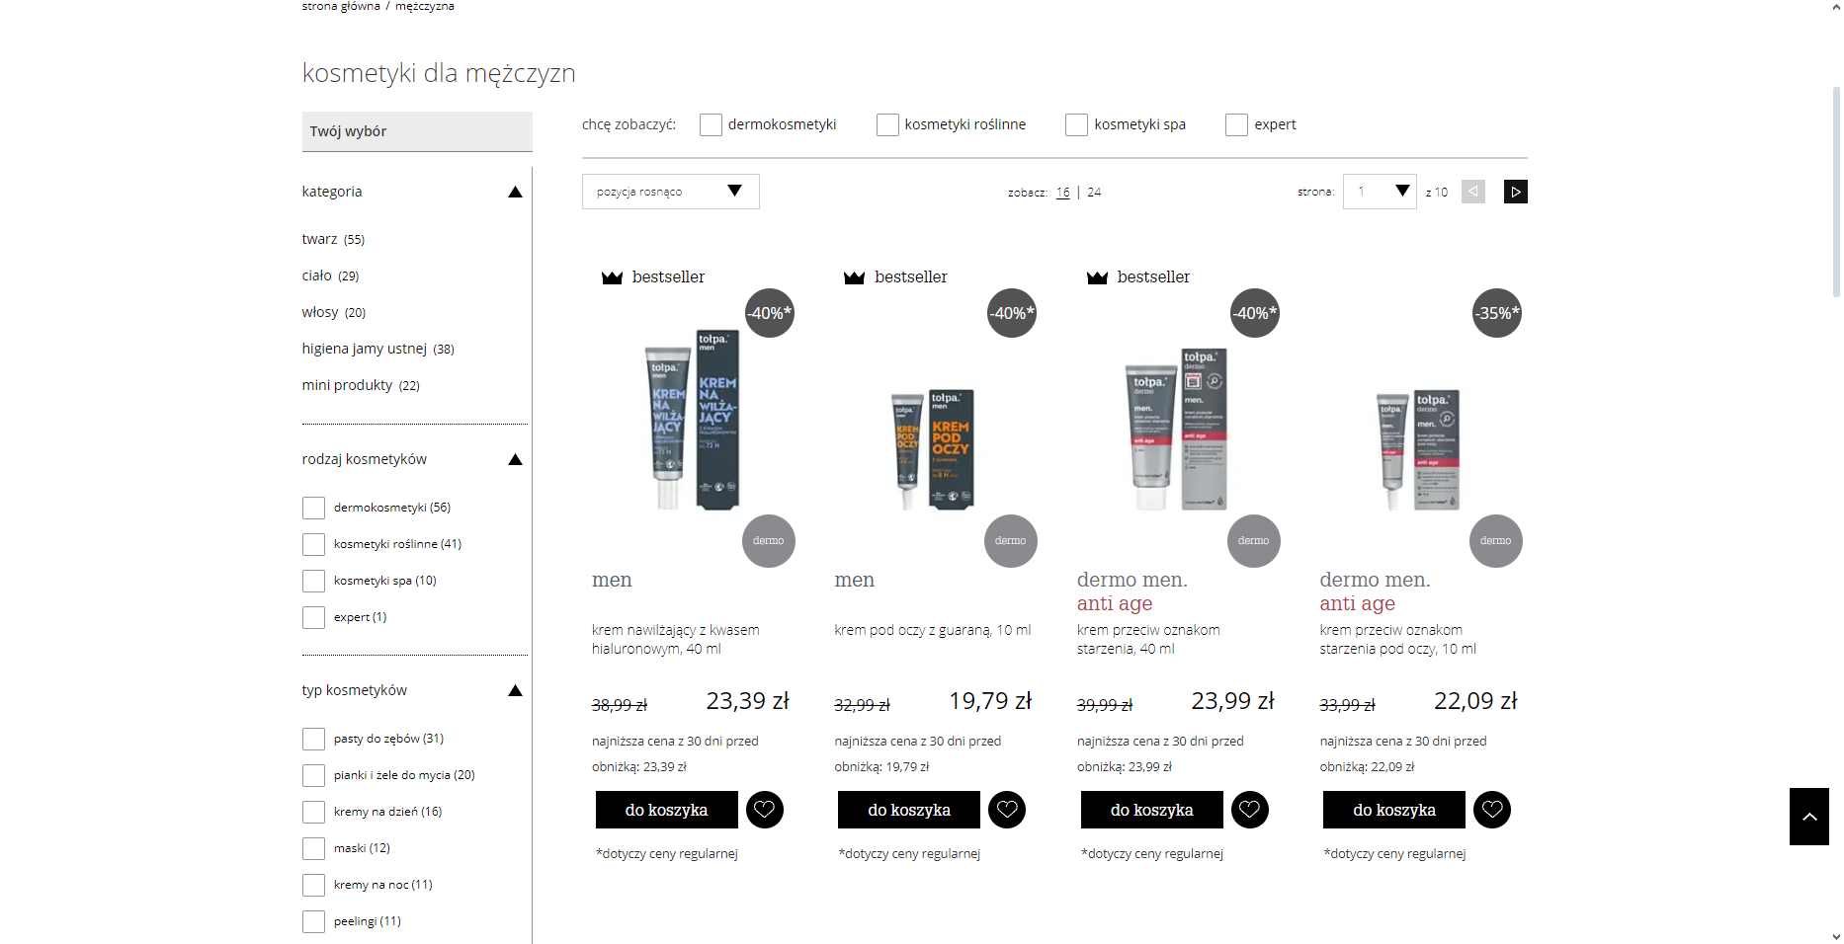The height and width of the screenshot is (944, 1844).
Task: Open krem przeciw oznakom starzenia, 40 ml title
Action: 1148,639
